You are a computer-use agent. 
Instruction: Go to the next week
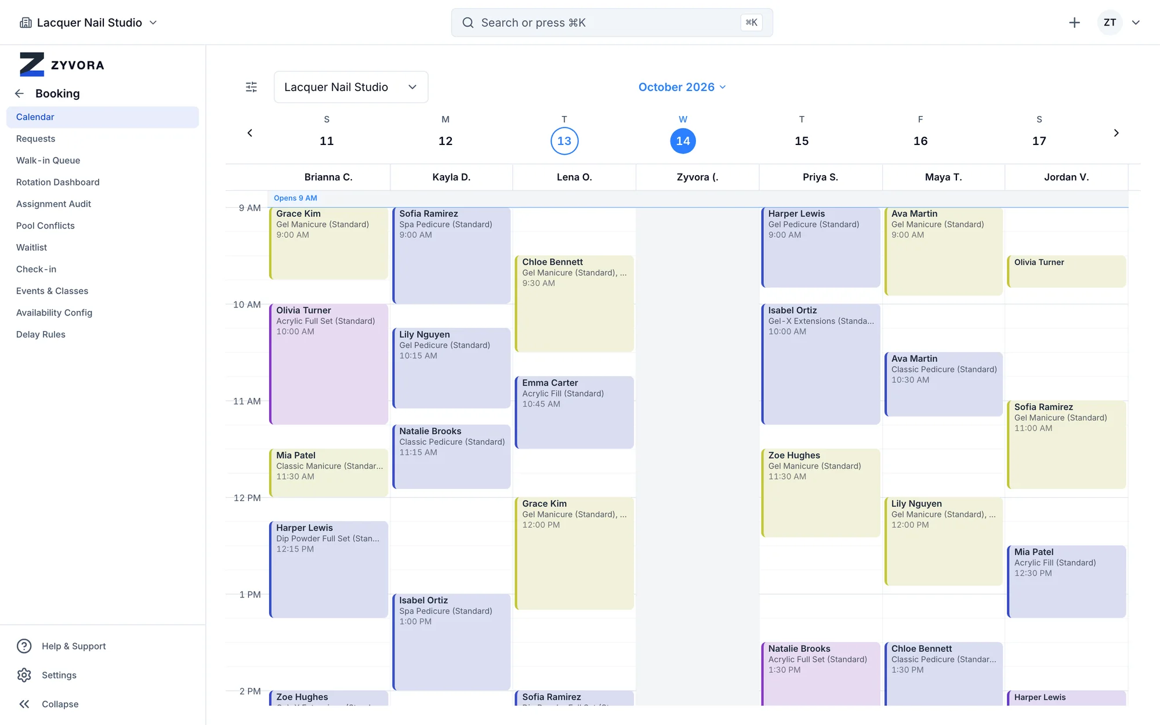1116,133
